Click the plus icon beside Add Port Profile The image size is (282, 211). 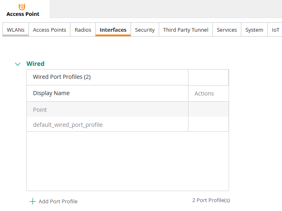pos(33,201)
